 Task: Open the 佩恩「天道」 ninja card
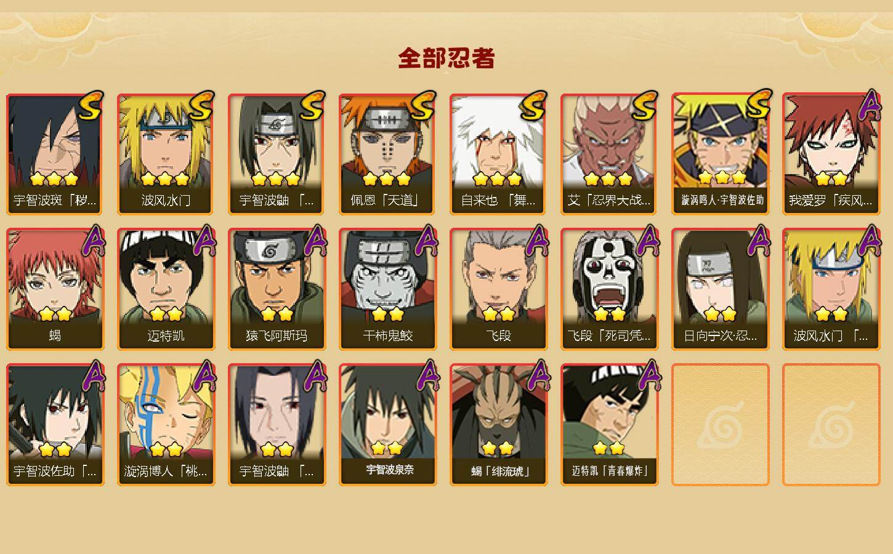(x=387, y=154)
